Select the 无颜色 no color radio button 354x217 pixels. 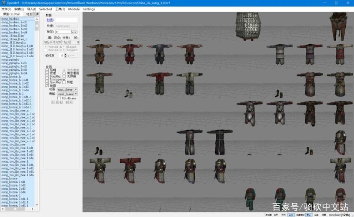pyautogui.click(x=64, y=76)
